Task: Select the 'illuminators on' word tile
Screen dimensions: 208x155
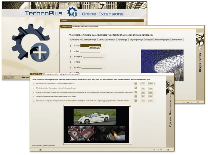Action: (x=76, y=40)
